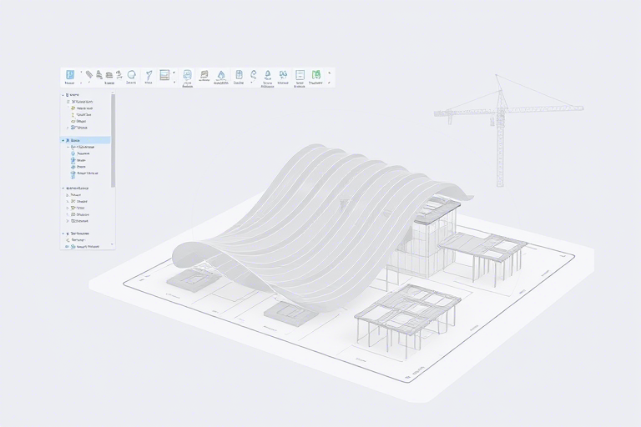Click the bell-shaped toolbar icon
The height and width of the screenshot is (427, 641).
(x=268, y=74)
